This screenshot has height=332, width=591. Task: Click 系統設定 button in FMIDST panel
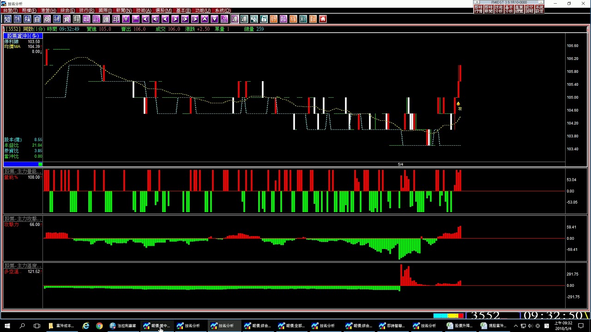coord(539,9)
